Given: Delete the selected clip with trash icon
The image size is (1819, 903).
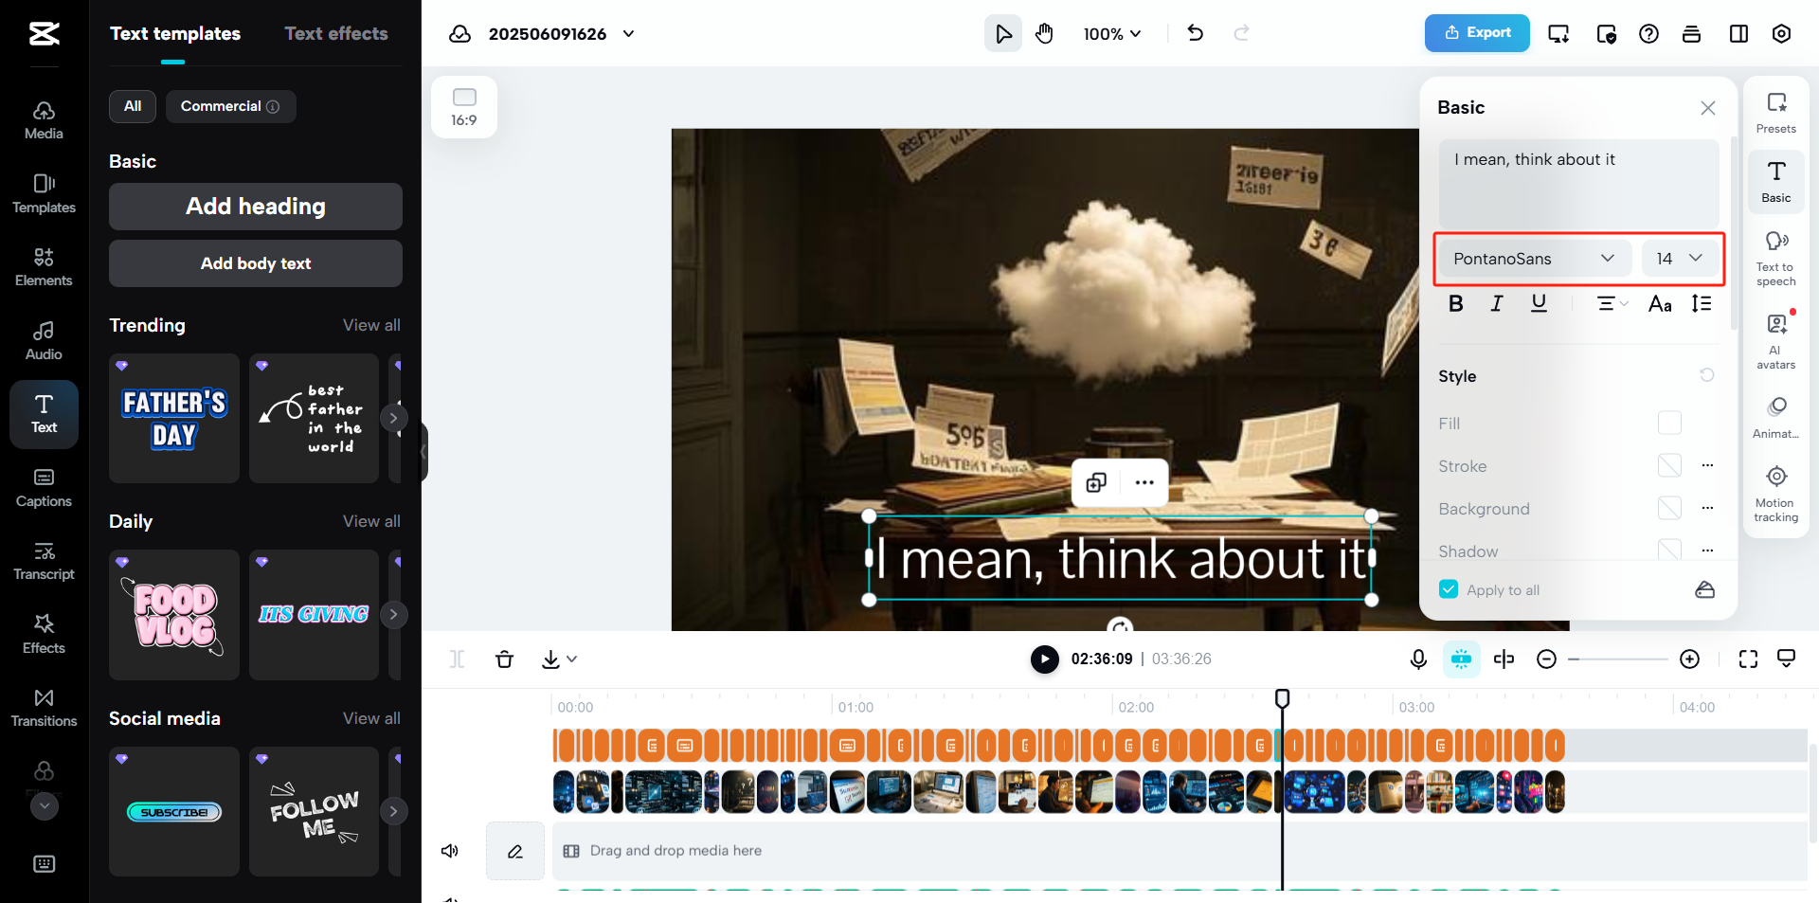Looking at the screenshot, I should 505,659.
